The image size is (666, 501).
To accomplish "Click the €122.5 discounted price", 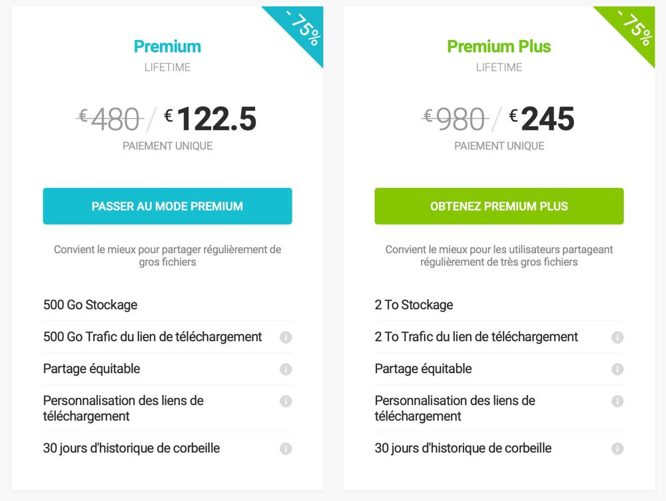I will 210,119.
